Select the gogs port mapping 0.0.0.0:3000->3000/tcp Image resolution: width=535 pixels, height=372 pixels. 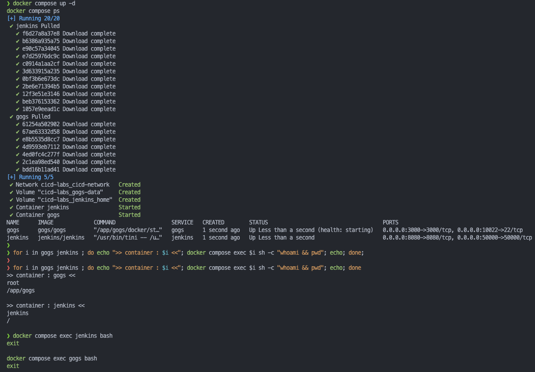(x=417, y=230)
